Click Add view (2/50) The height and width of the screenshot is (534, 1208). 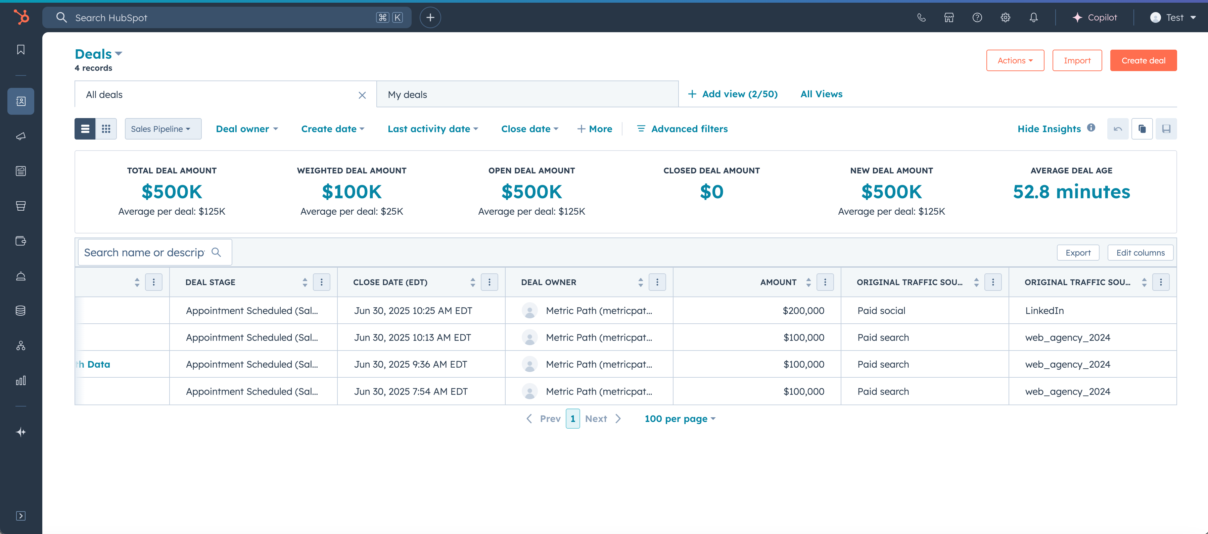pos(733,94)
